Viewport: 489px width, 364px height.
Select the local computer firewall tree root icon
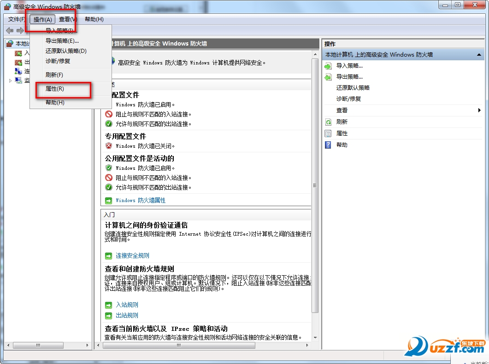coord(10,43)
